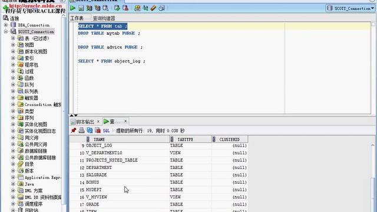Select DBA_Connection in connections tree
The image size is (377, 212).
pyautogui.click(x=34, y=25)
